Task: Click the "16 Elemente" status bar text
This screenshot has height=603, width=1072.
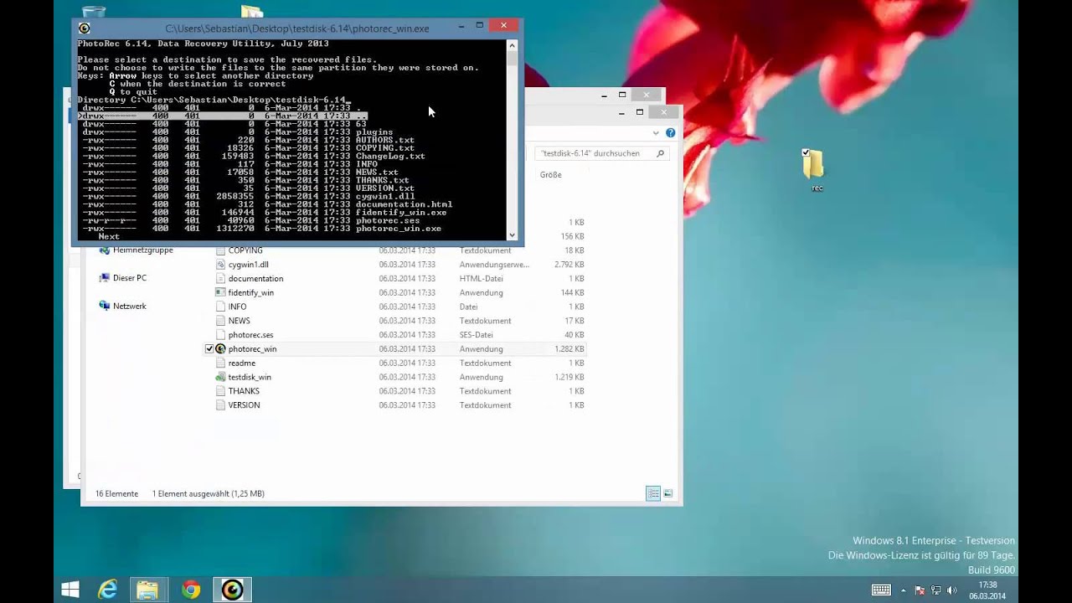Action: coord(116,493)
